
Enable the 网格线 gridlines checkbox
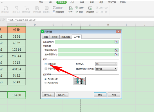[46, 64]
